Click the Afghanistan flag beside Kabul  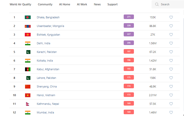pos(28,69)
